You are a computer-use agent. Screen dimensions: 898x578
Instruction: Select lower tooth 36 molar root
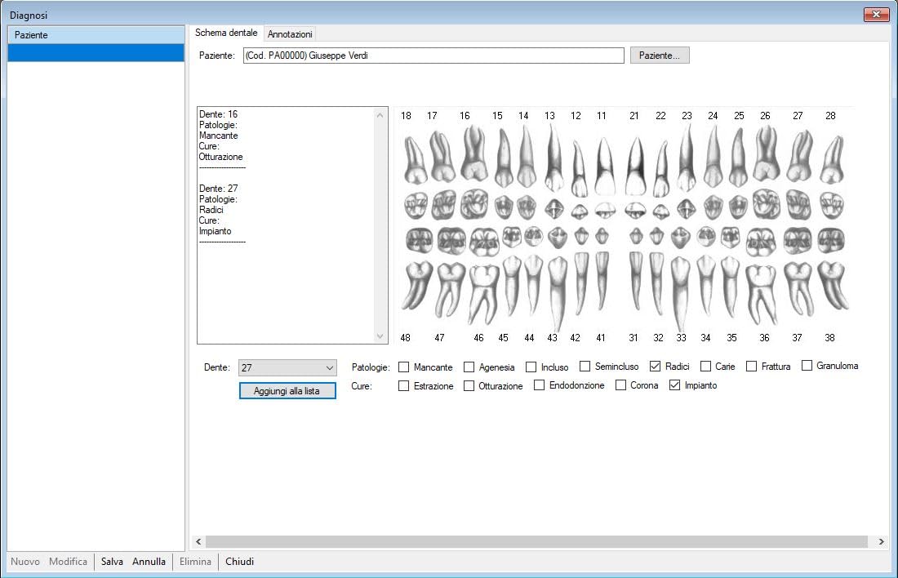click(x=761, y=294)
